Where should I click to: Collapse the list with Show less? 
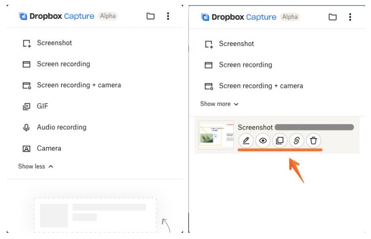pyautogui.click(x=36, y=166)
